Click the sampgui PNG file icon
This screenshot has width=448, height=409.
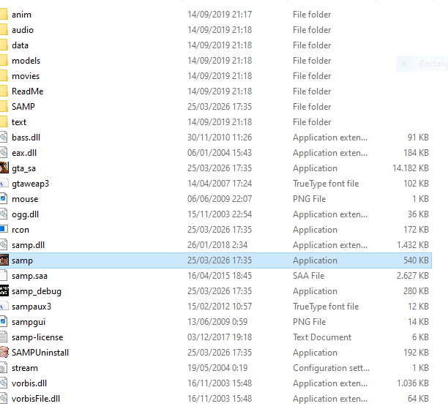(4, 321)
